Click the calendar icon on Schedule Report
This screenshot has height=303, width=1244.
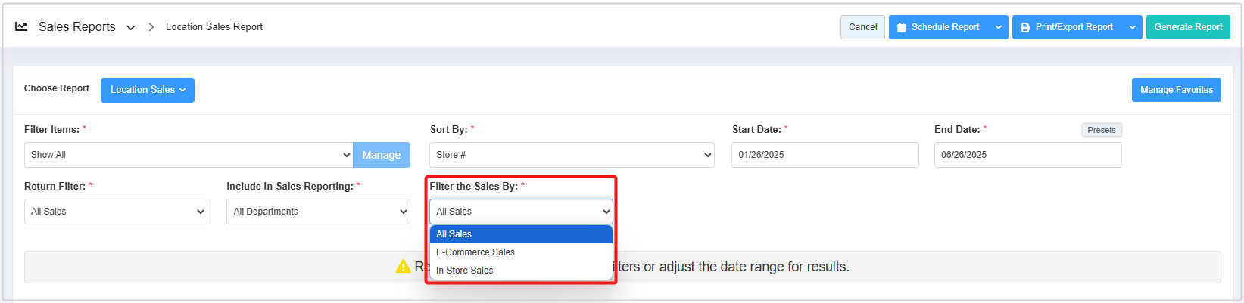coord(901,27)
